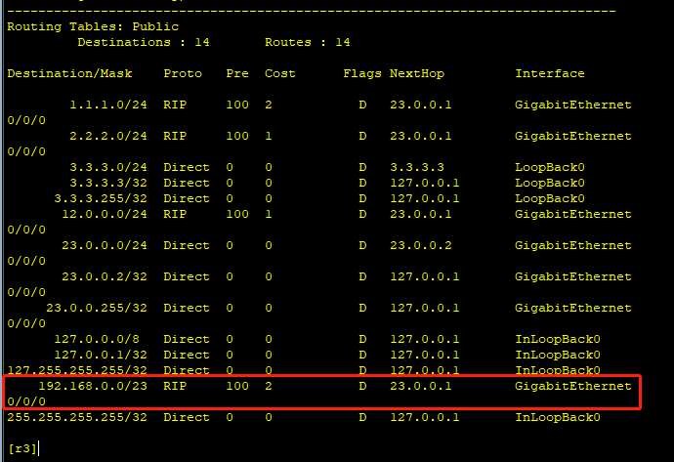Click LoopBack0 interface in 3.3.3.3/32 row
The image size is (674, 462).
(549, 183)
